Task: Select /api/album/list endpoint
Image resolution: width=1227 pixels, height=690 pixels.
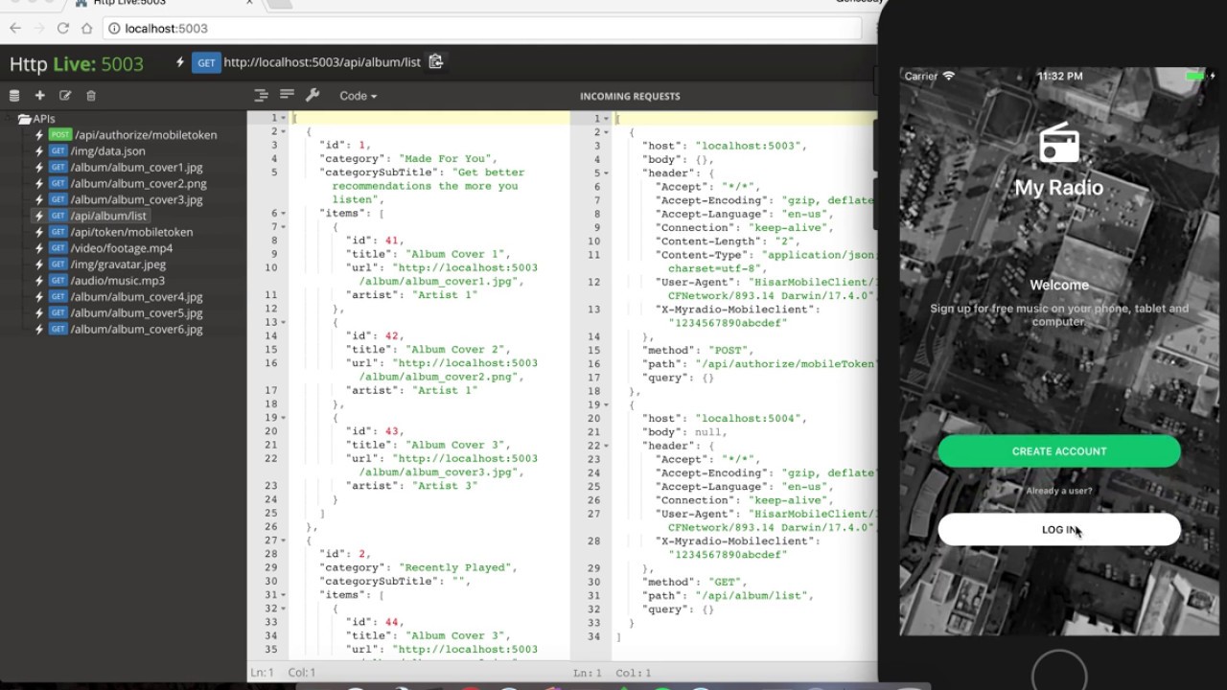Action: click(108, 217)
